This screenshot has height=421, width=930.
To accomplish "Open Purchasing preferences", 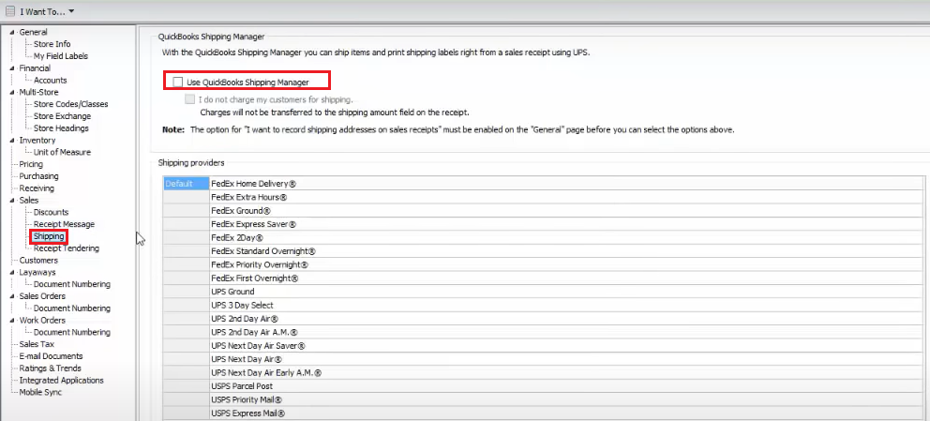I will [38, 176].
